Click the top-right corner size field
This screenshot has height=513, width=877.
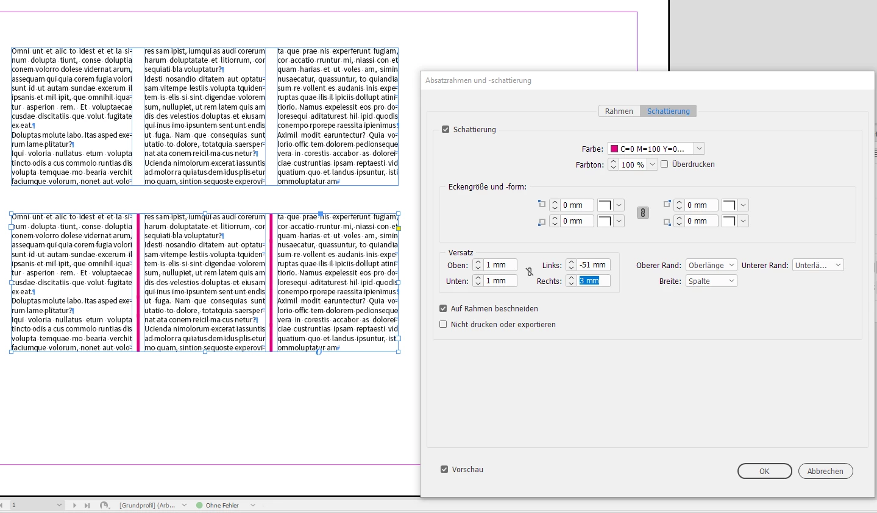click(x=701, y=205)
